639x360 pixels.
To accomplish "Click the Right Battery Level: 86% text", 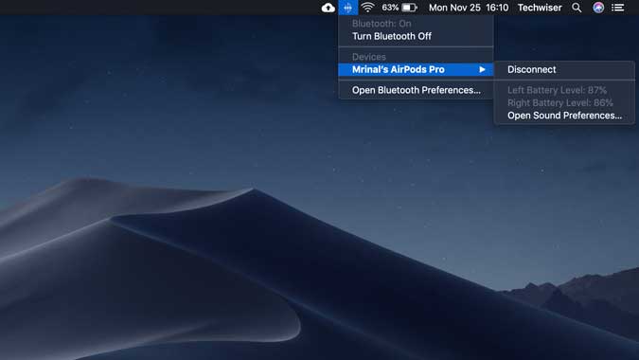I will pyautogui.click(x=559, y=102).
